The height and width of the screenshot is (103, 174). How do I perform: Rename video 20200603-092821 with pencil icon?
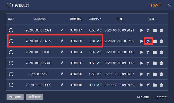(62, 30)
